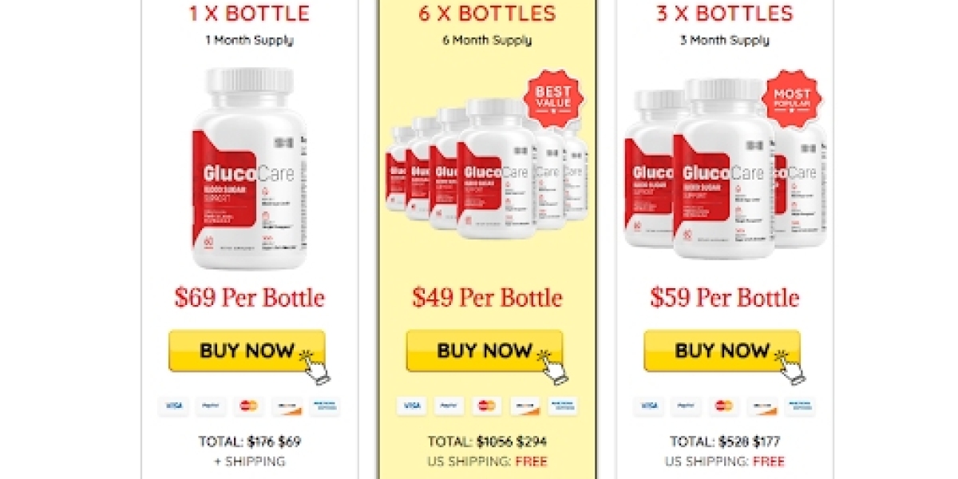958x479 pixels.
Task: Click Buy Now for the 3 bottles package
Action: click(722, 351)
